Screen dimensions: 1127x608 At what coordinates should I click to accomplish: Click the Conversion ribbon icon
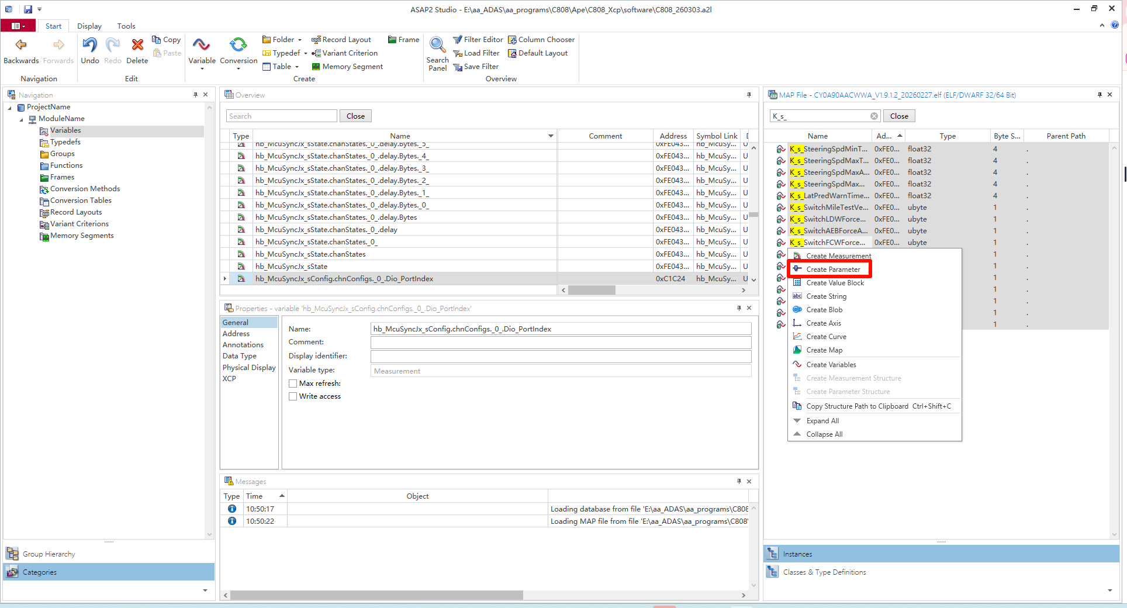click(x=238, y=46)
